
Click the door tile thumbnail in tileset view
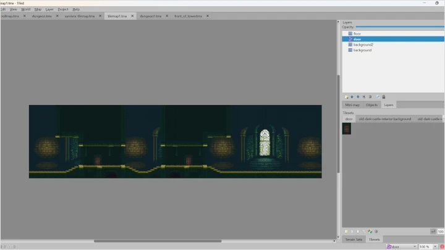tap(347, 128)
